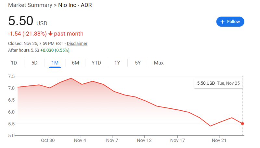
Task: Select the Max time range
Action: (x=159, y=63)
